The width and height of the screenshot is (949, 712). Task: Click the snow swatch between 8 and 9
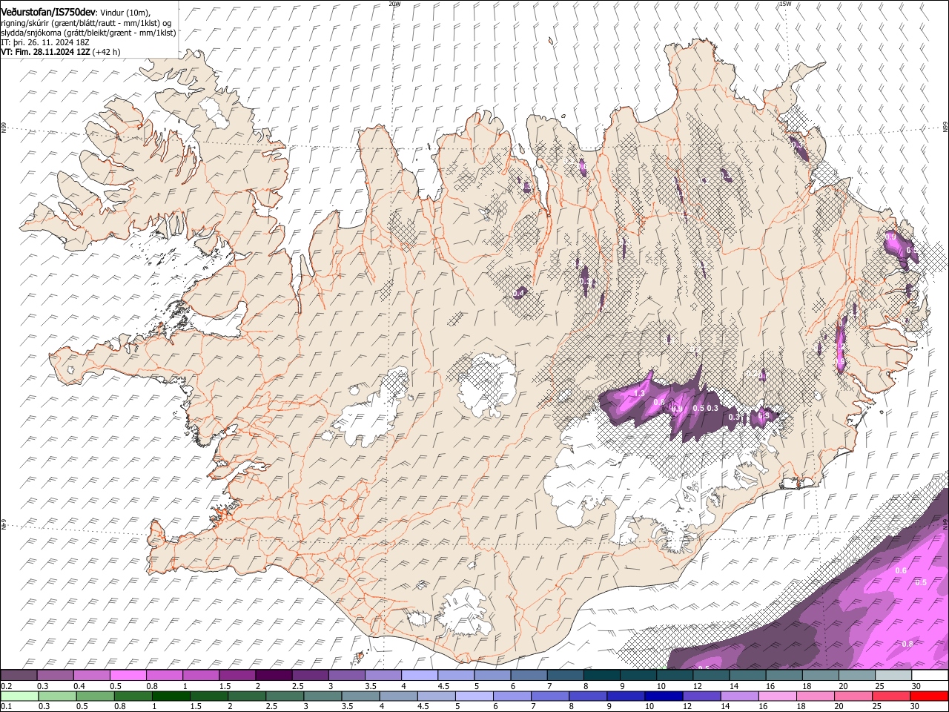(x=602, y=675)
